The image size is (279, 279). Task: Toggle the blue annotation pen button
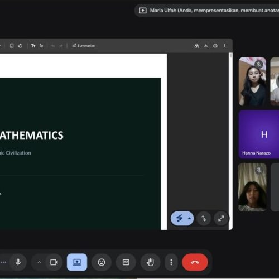pyautogui.click(x=179, y=218)
